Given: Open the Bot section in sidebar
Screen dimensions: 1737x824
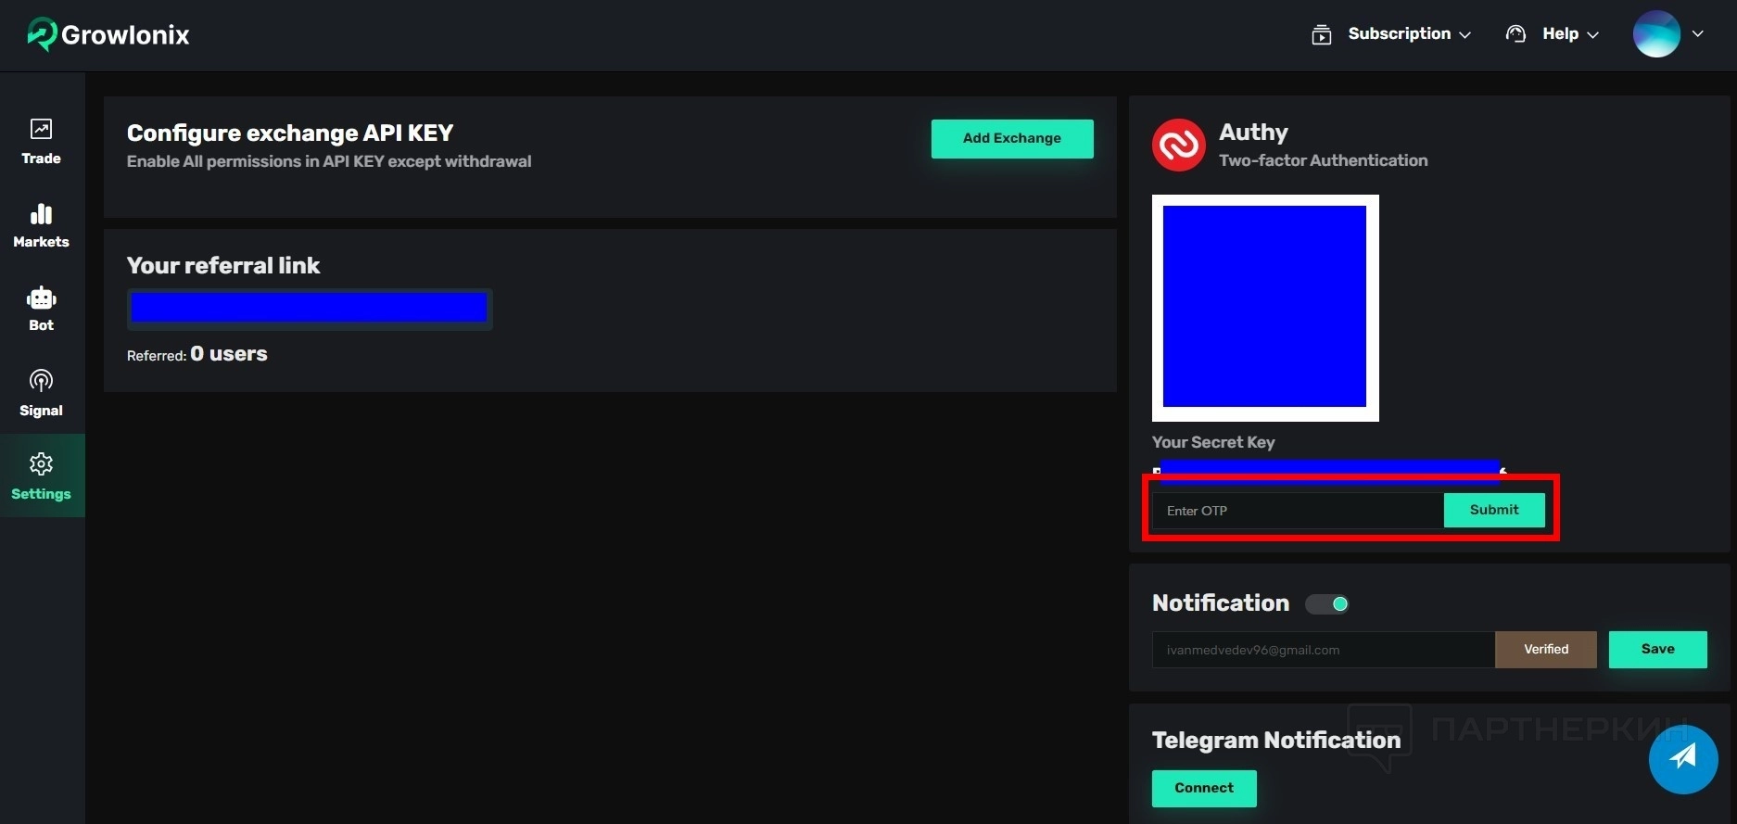Looking at the screenshot, I should (42, 310).
